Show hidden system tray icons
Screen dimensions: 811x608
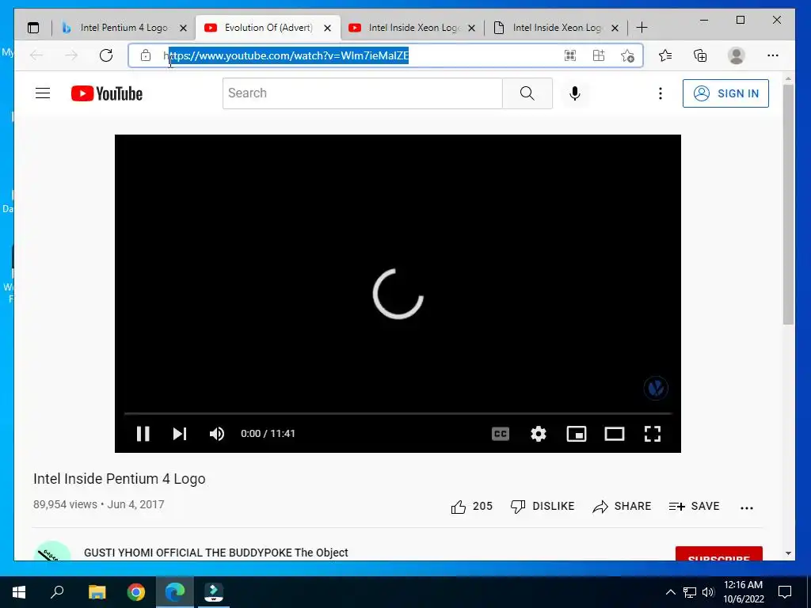coord(670,592)
